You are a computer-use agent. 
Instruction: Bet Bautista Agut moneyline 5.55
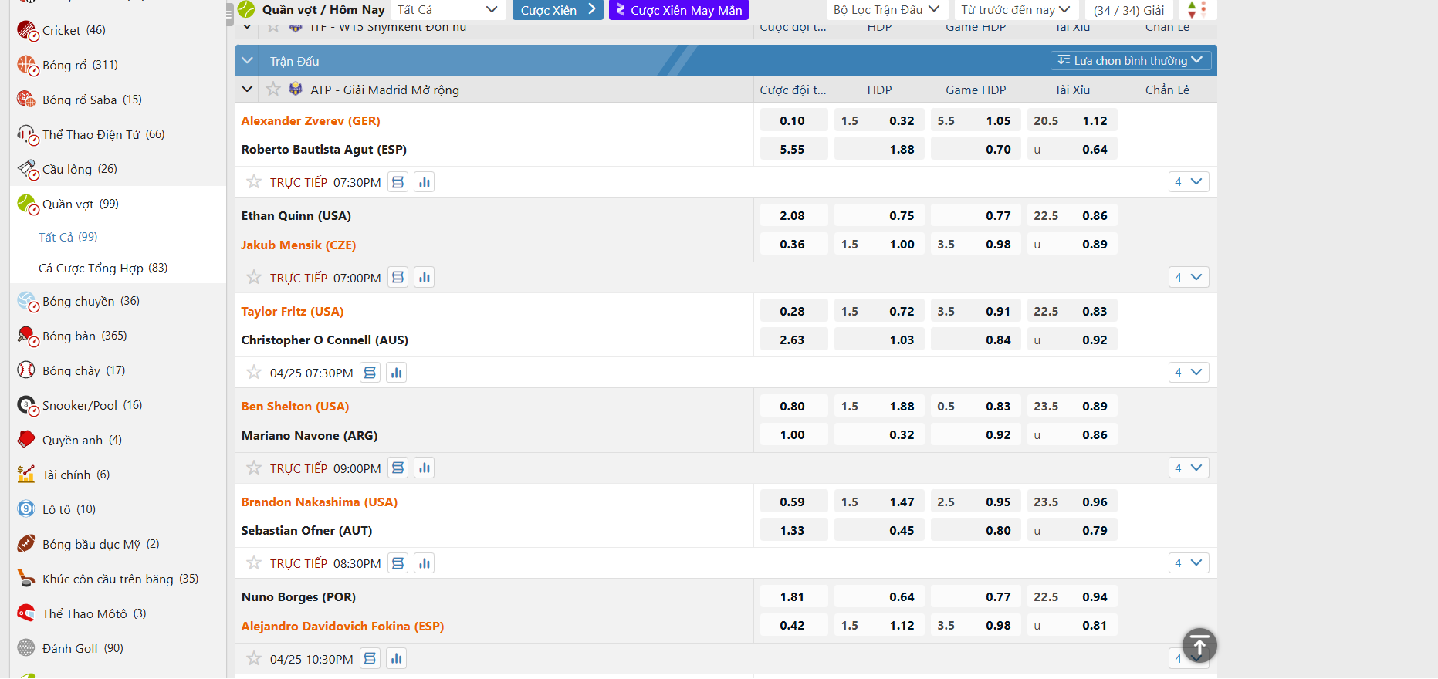[793, 149]
